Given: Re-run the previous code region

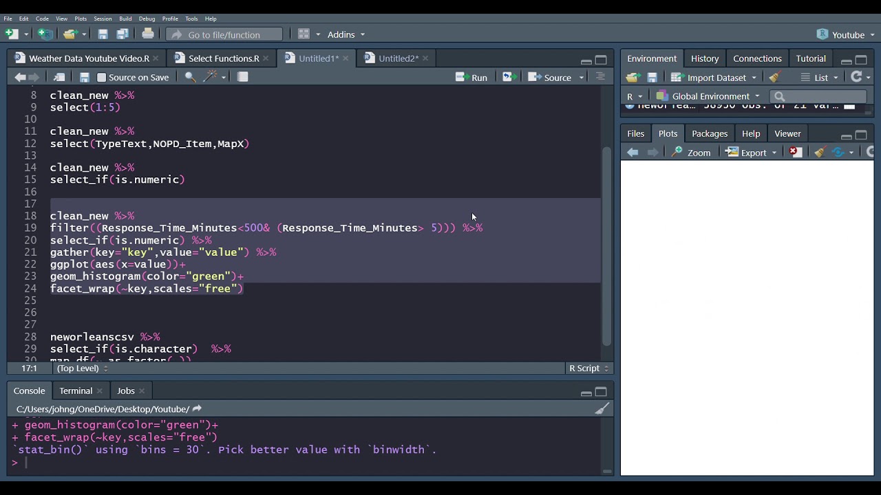Looking at the screenshot, I should (x=509, y=77).
